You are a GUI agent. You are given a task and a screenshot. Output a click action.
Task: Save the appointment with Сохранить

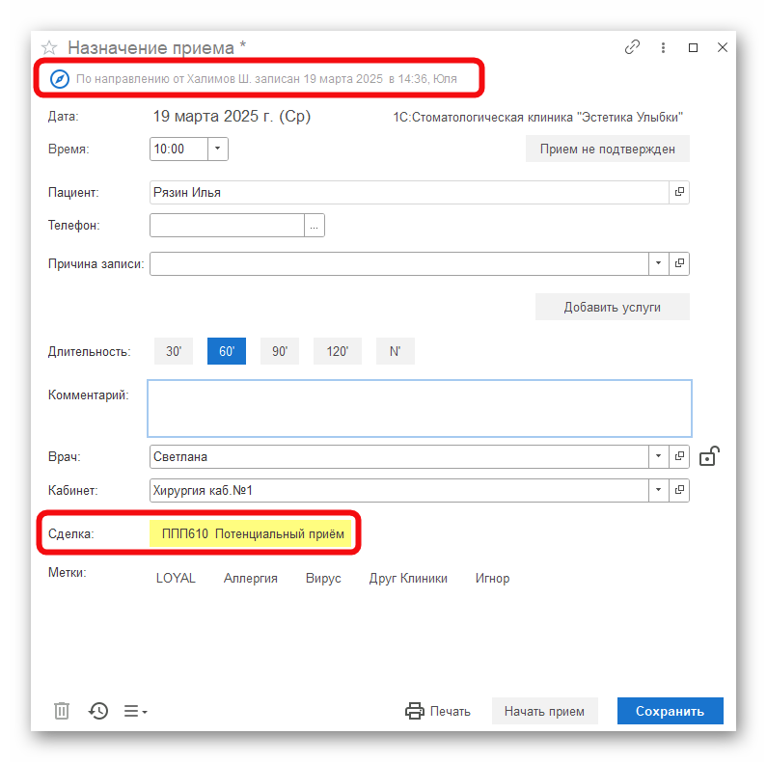(x=671, y=711)
